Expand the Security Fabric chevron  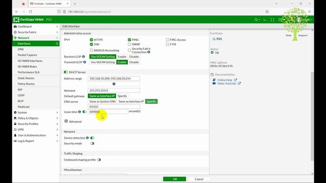coord(57,32)
